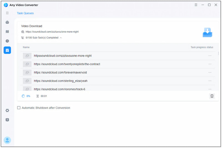
Task: Select the Task Queues tab
Action: pyautogui.click(x=25, y=13)
